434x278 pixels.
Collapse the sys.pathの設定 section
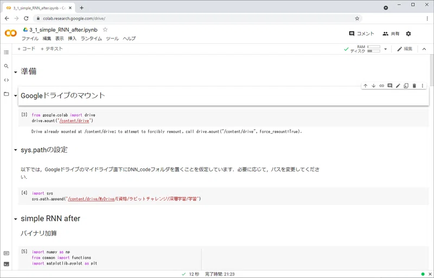16,150
